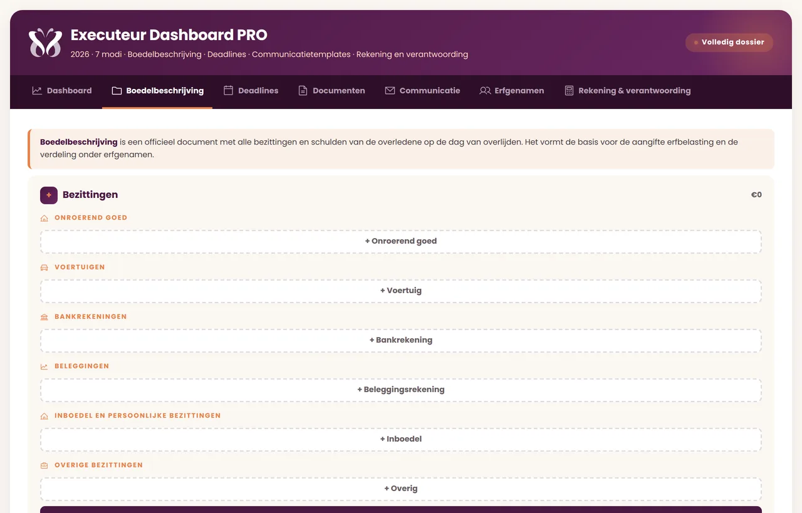Click the house icon next to Onroerend goed heading
Viewport: 802px width, 513px height.
[x=44, y=218]
